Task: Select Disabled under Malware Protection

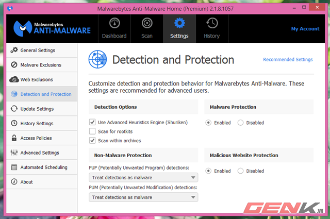Action: (241, 123)
